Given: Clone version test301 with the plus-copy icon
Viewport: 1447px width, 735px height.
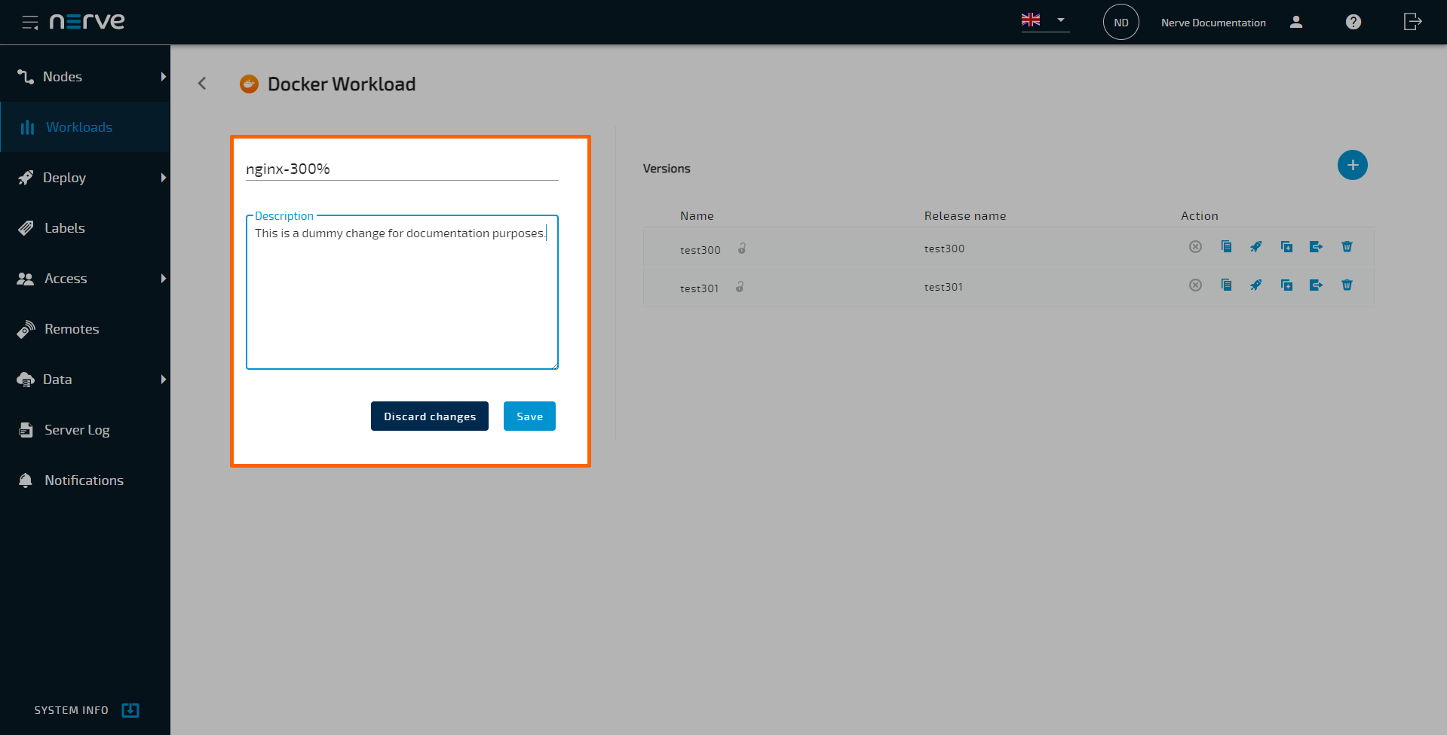Looking at the screenshot, I should 1286,285.
